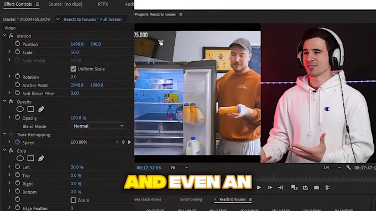Open the Reacts to houses timeline panel menu
Screen dimensions: 376x211
(250, 199)
